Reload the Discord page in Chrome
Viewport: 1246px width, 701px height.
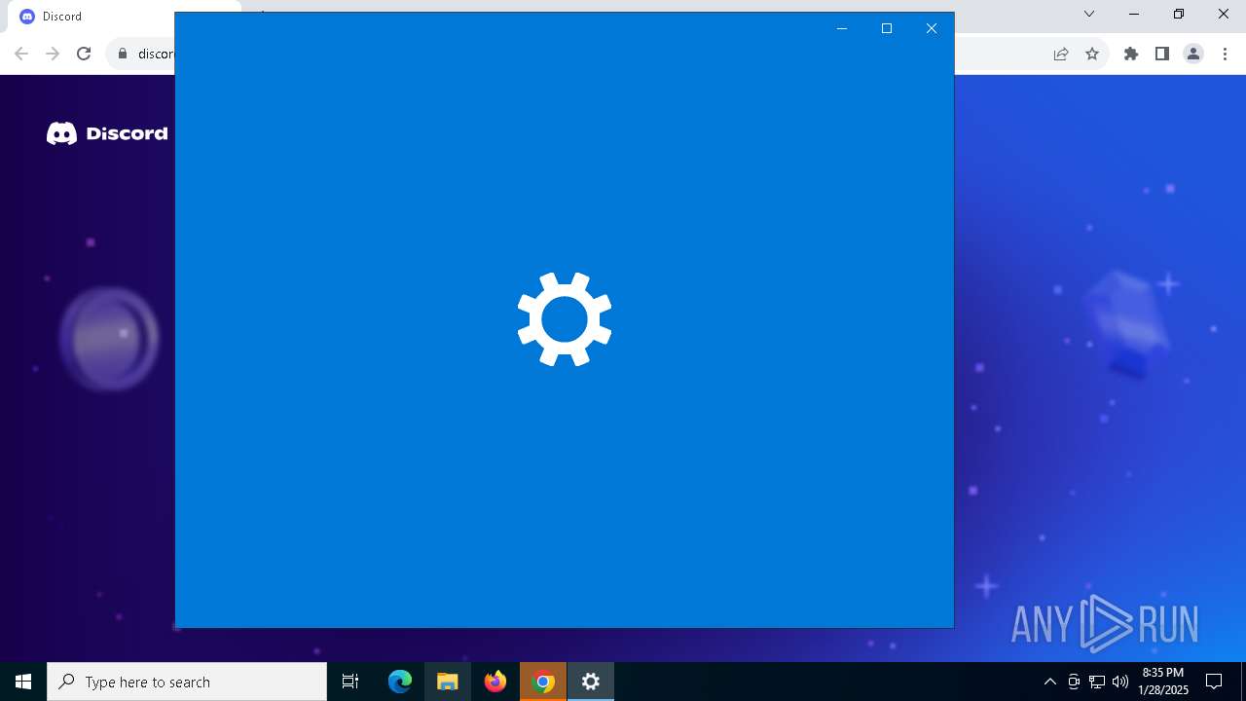tap(84, 54)
